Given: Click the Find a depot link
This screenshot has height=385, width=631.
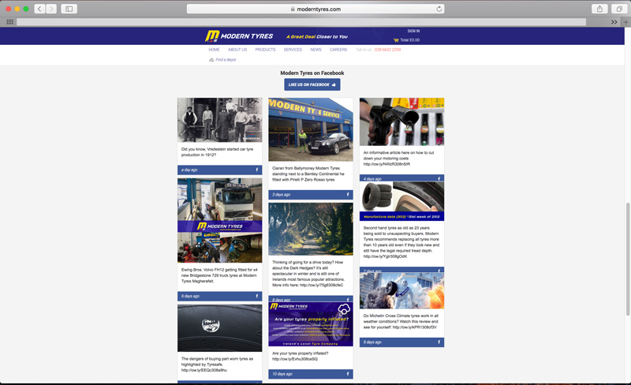Looking at the screenshot, I should point(226,60).
